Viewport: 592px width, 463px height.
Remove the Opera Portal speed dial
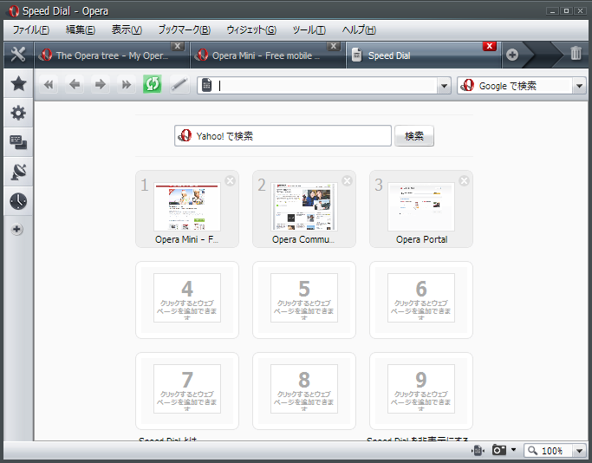coord(464,181)
